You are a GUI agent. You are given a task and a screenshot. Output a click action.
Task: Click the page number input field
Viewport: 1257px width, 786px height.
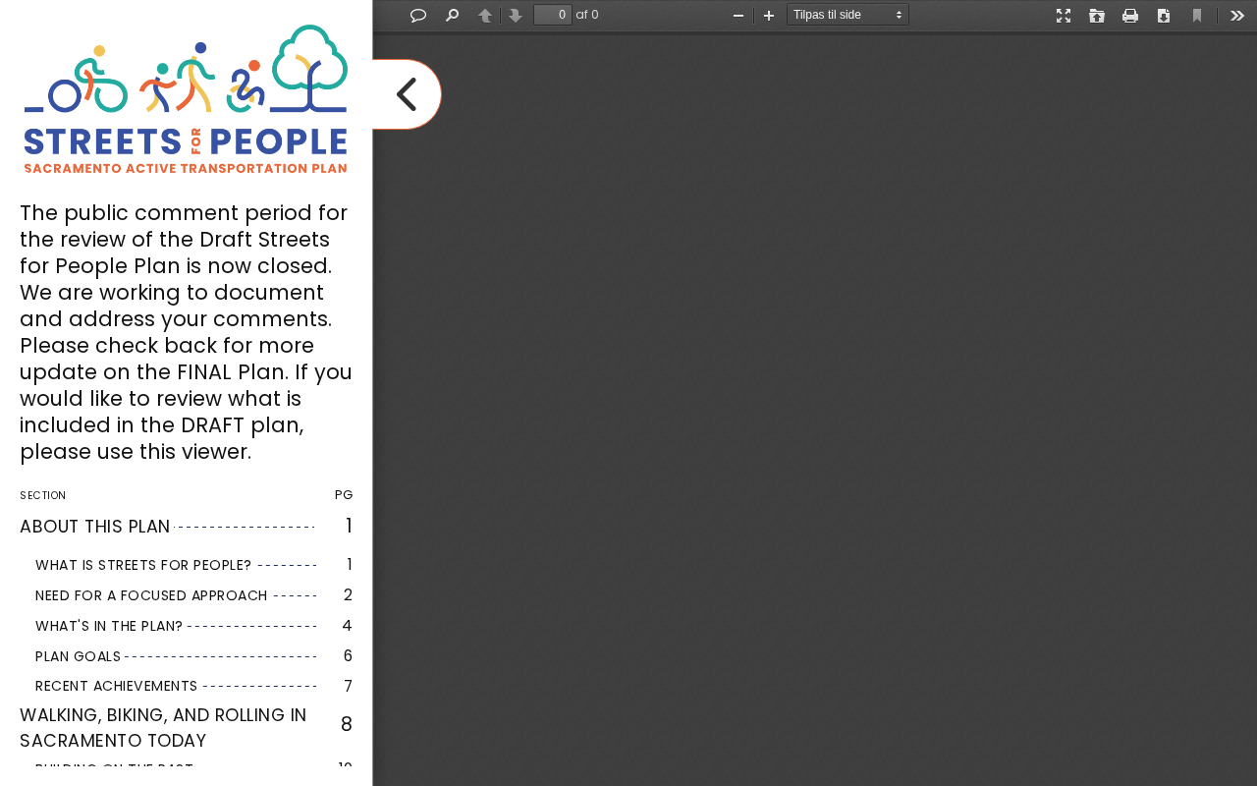coord(553,15)
